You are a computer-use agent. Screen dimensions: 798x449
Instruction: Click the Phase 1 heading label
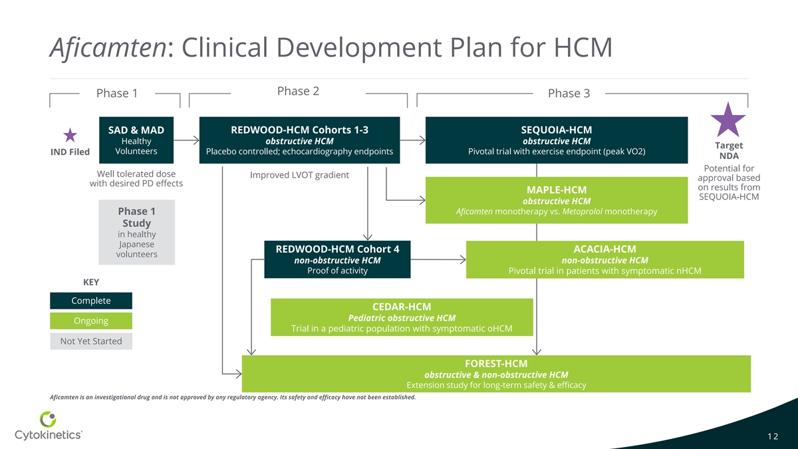click(x=117, y=93)
